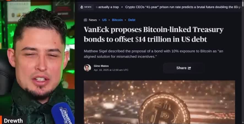
Task: Click the NEWS ticker label
Action: (x=88, y=7)
